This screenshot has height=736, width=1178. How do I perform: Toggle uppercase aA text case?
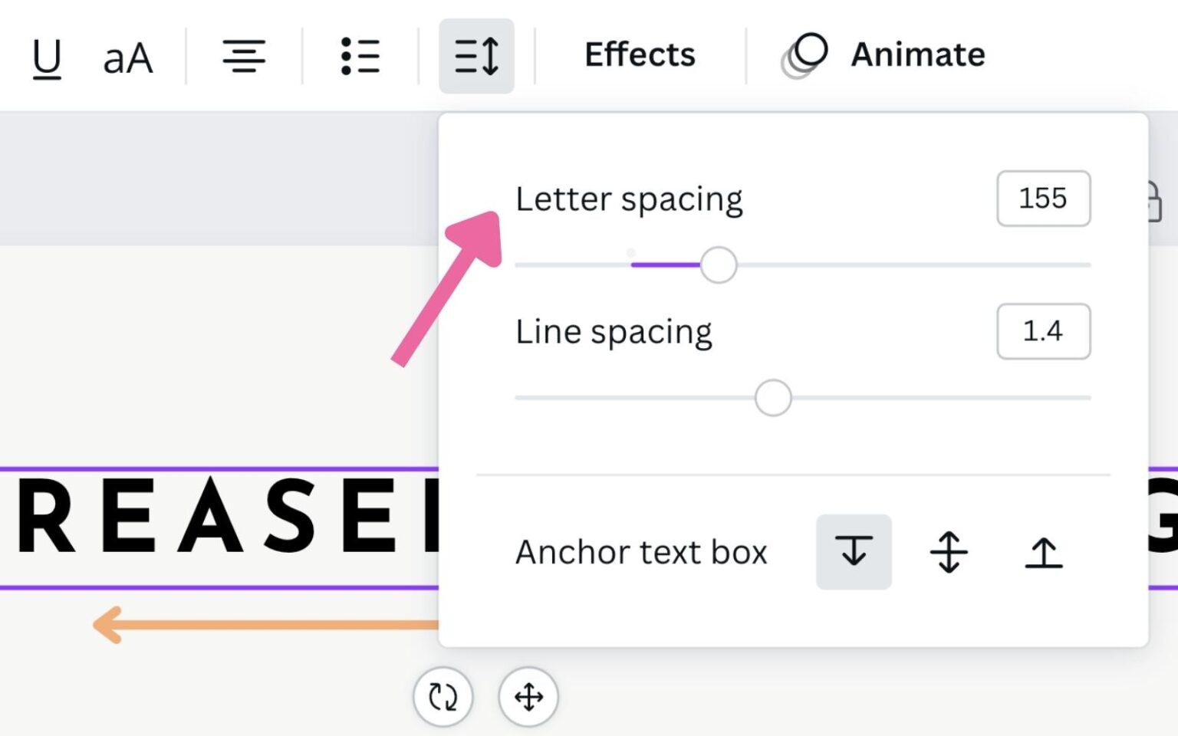tap(128, 58)
